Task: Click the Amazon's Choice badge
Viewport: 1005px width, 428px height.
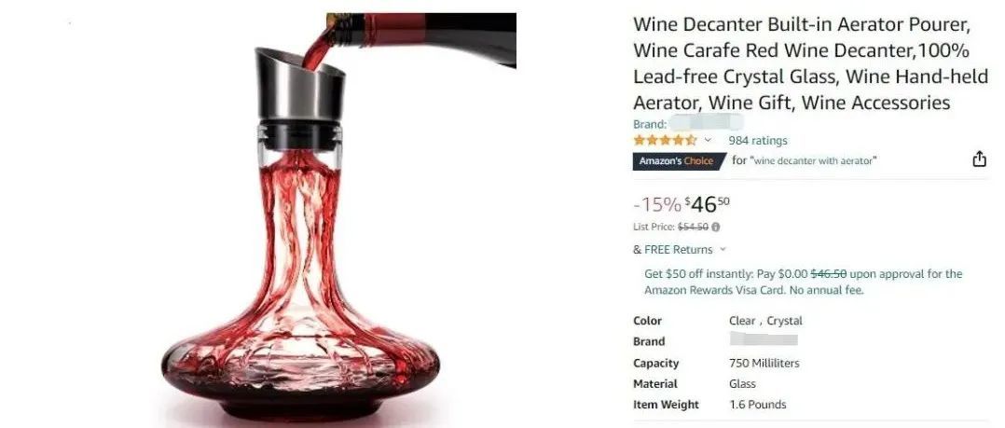Action: click(680, 160)
